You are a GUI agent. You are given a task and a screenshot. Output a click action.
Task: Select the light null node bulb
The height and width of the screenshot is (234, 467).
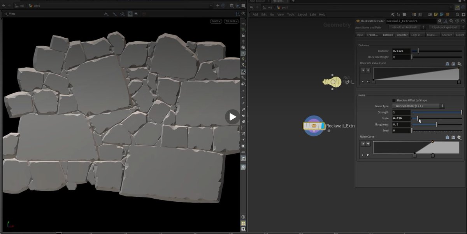[x=332, y=82]
